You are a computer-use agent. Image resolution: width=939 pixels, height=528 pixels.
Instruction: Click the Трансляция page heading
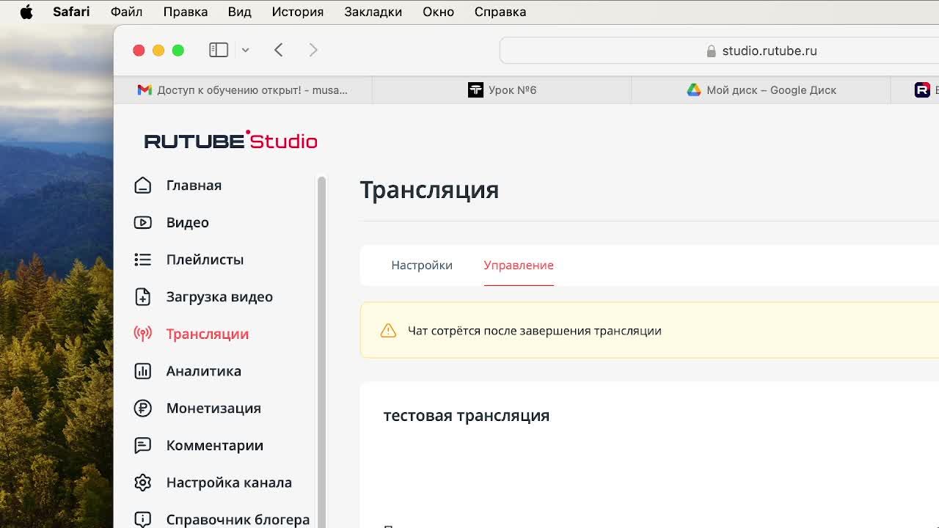point(430,190)
